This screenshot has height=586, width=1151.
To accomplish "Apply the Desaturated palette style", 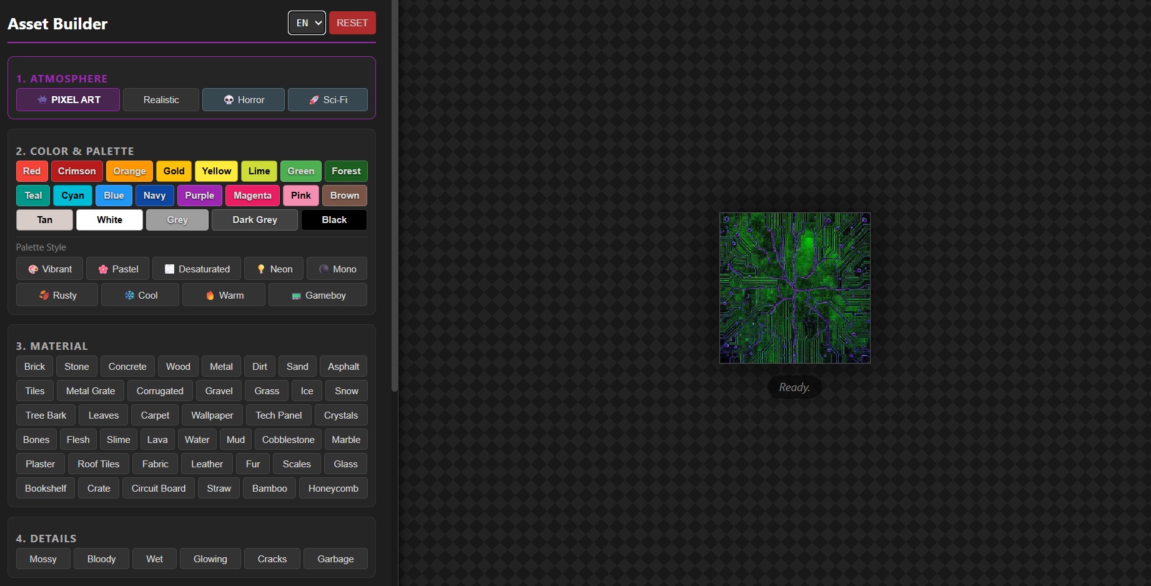I will pos(197,269).
